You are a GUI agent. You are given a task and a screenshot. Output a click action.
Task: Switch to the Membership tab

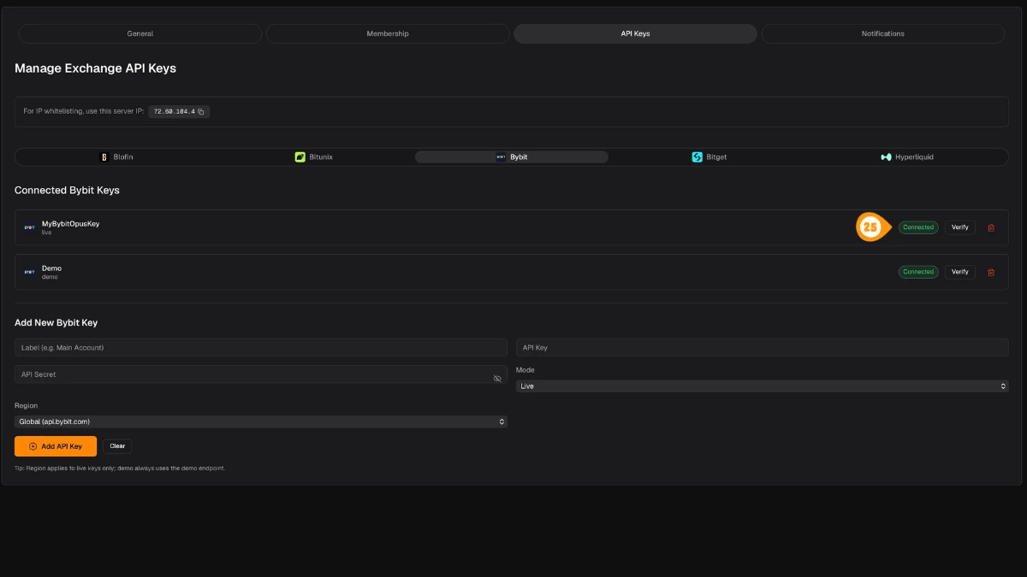(388, 33)
